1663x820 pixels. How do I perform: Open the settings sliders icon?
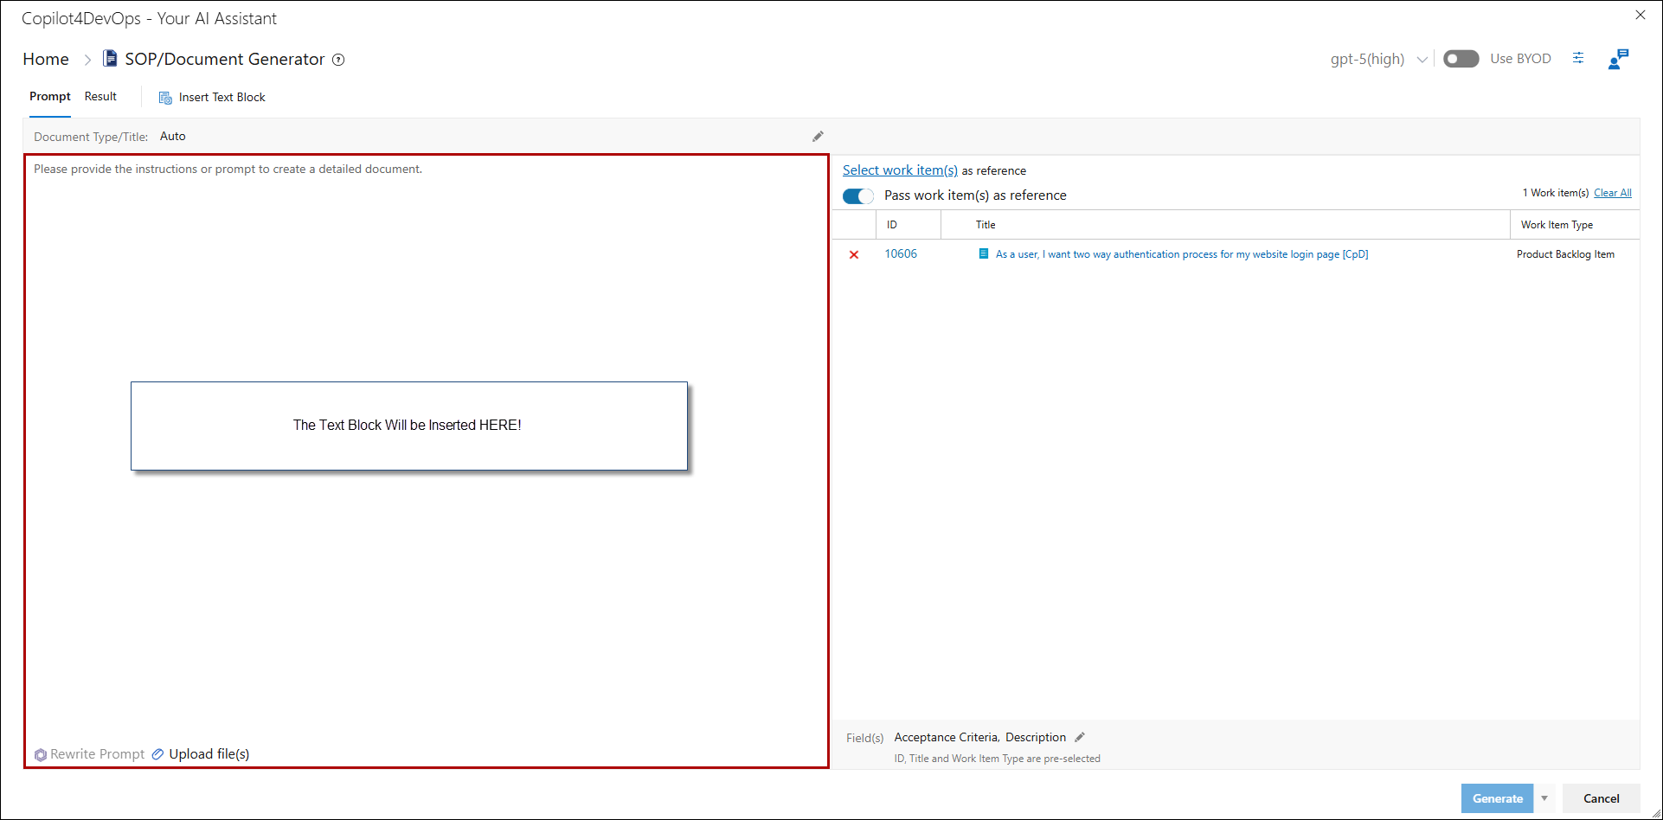tap(1578, 58)
